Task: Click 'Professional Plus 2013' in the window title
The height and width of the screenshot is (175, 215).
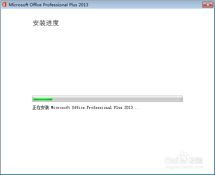Action: [66, 5]
